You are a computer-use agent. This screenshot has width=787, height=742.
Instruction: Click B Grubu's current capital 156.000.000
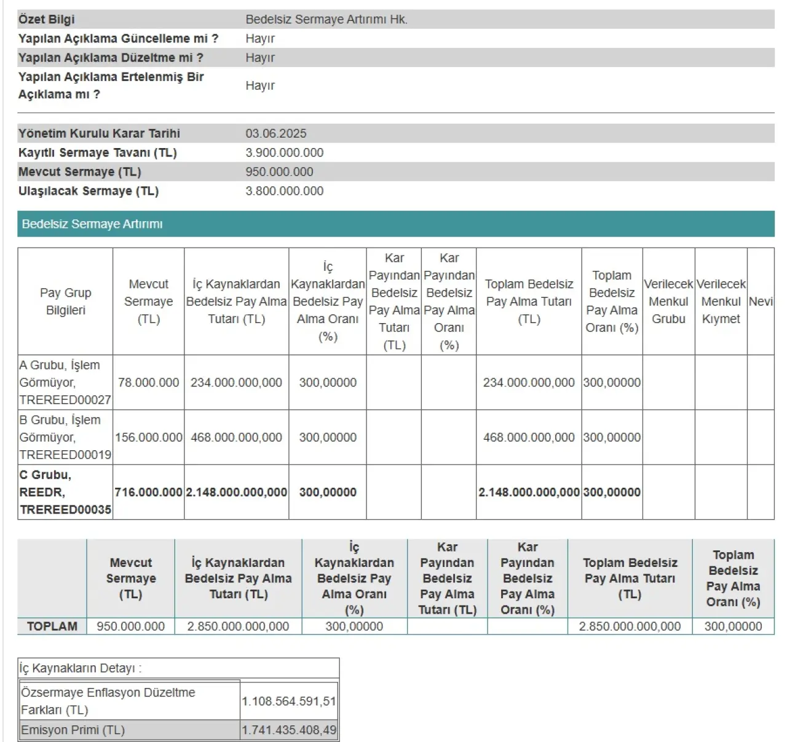pos(148,437)
